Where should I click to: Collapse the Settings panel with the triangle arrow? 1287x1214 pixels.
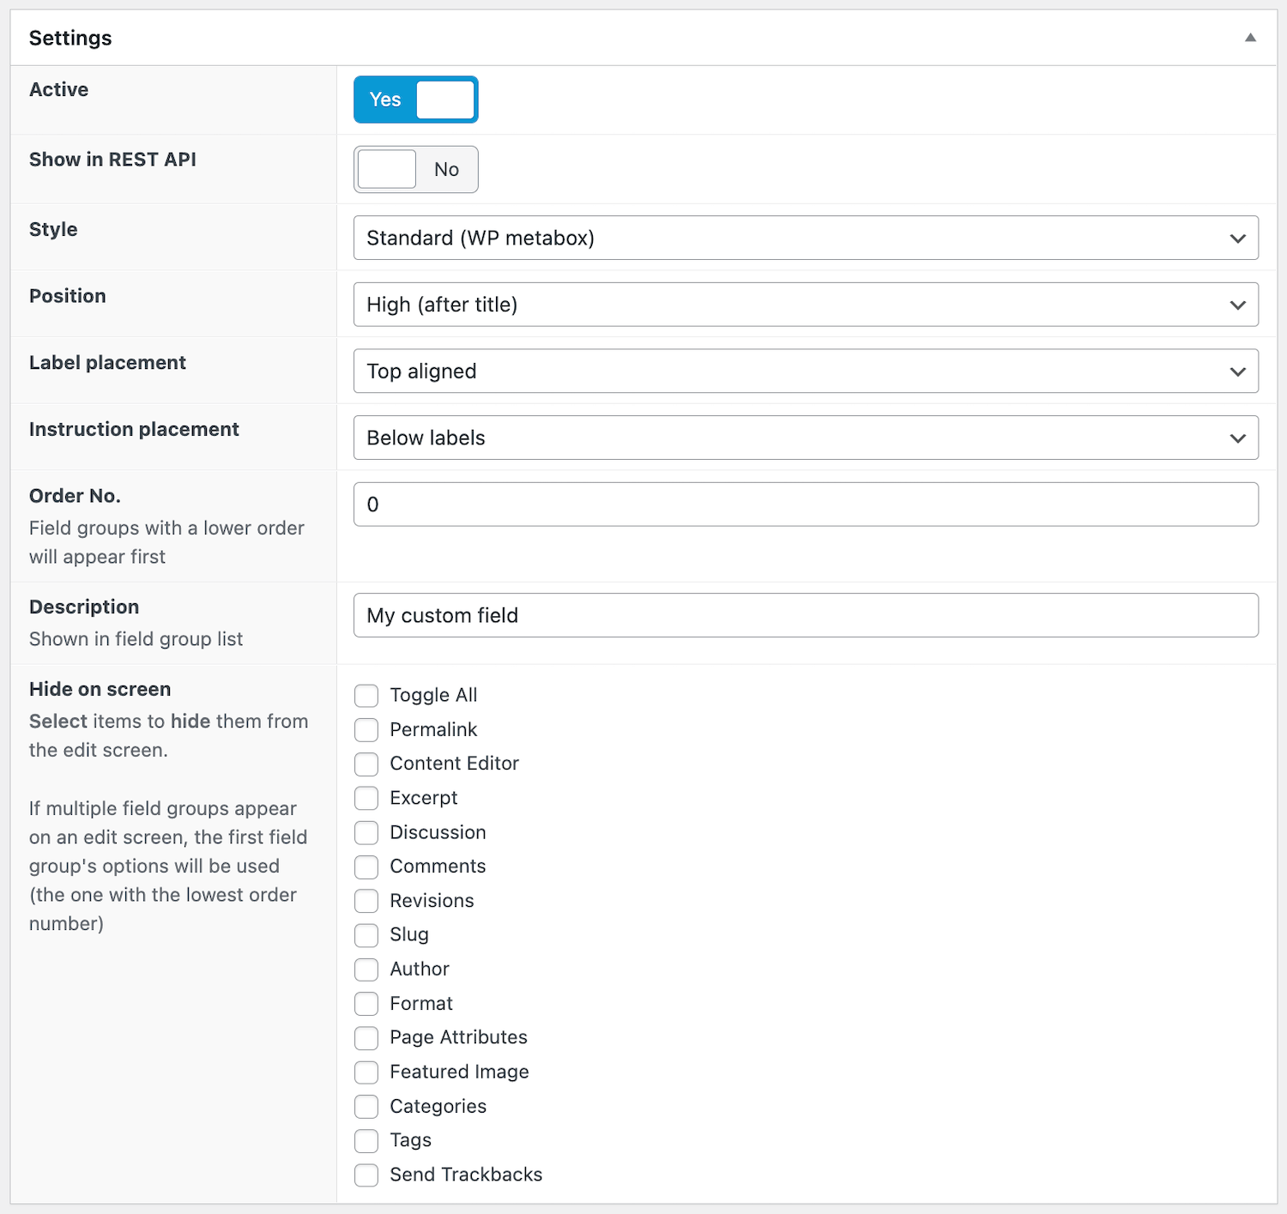(1250, 38)
